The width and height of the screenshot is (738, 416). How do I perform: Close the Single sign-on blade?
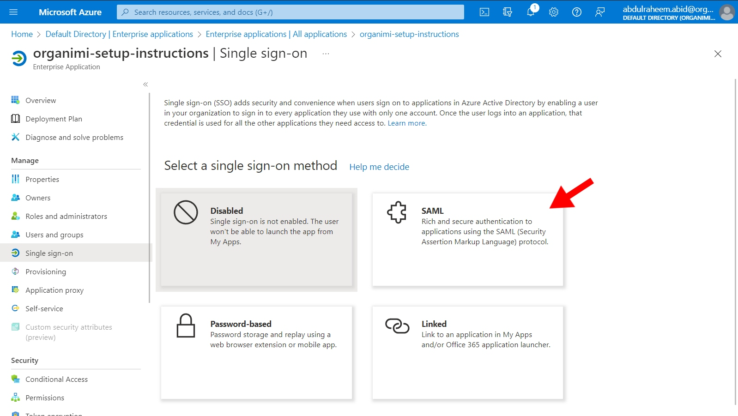[x=718, y=54]
